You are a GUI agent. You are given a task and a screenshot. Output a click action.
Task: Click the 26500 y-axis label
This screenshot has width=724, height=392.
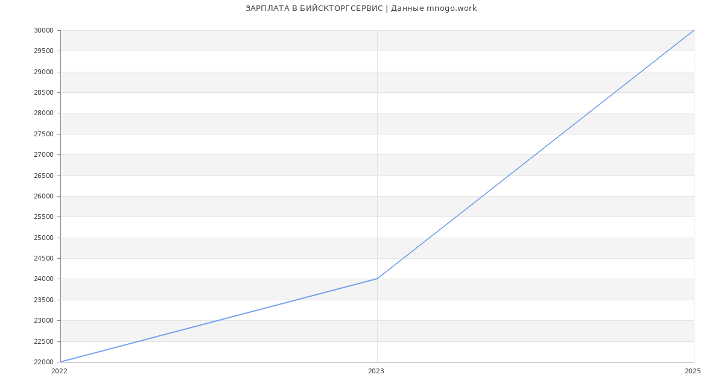click(43, 176)
